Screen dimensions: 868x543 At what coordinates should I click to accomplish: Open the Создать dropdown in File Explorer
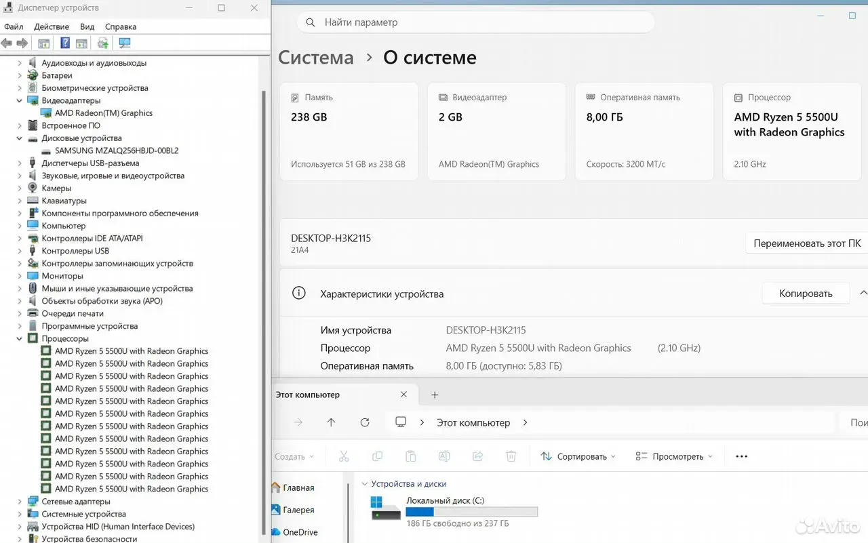(294, 456)
